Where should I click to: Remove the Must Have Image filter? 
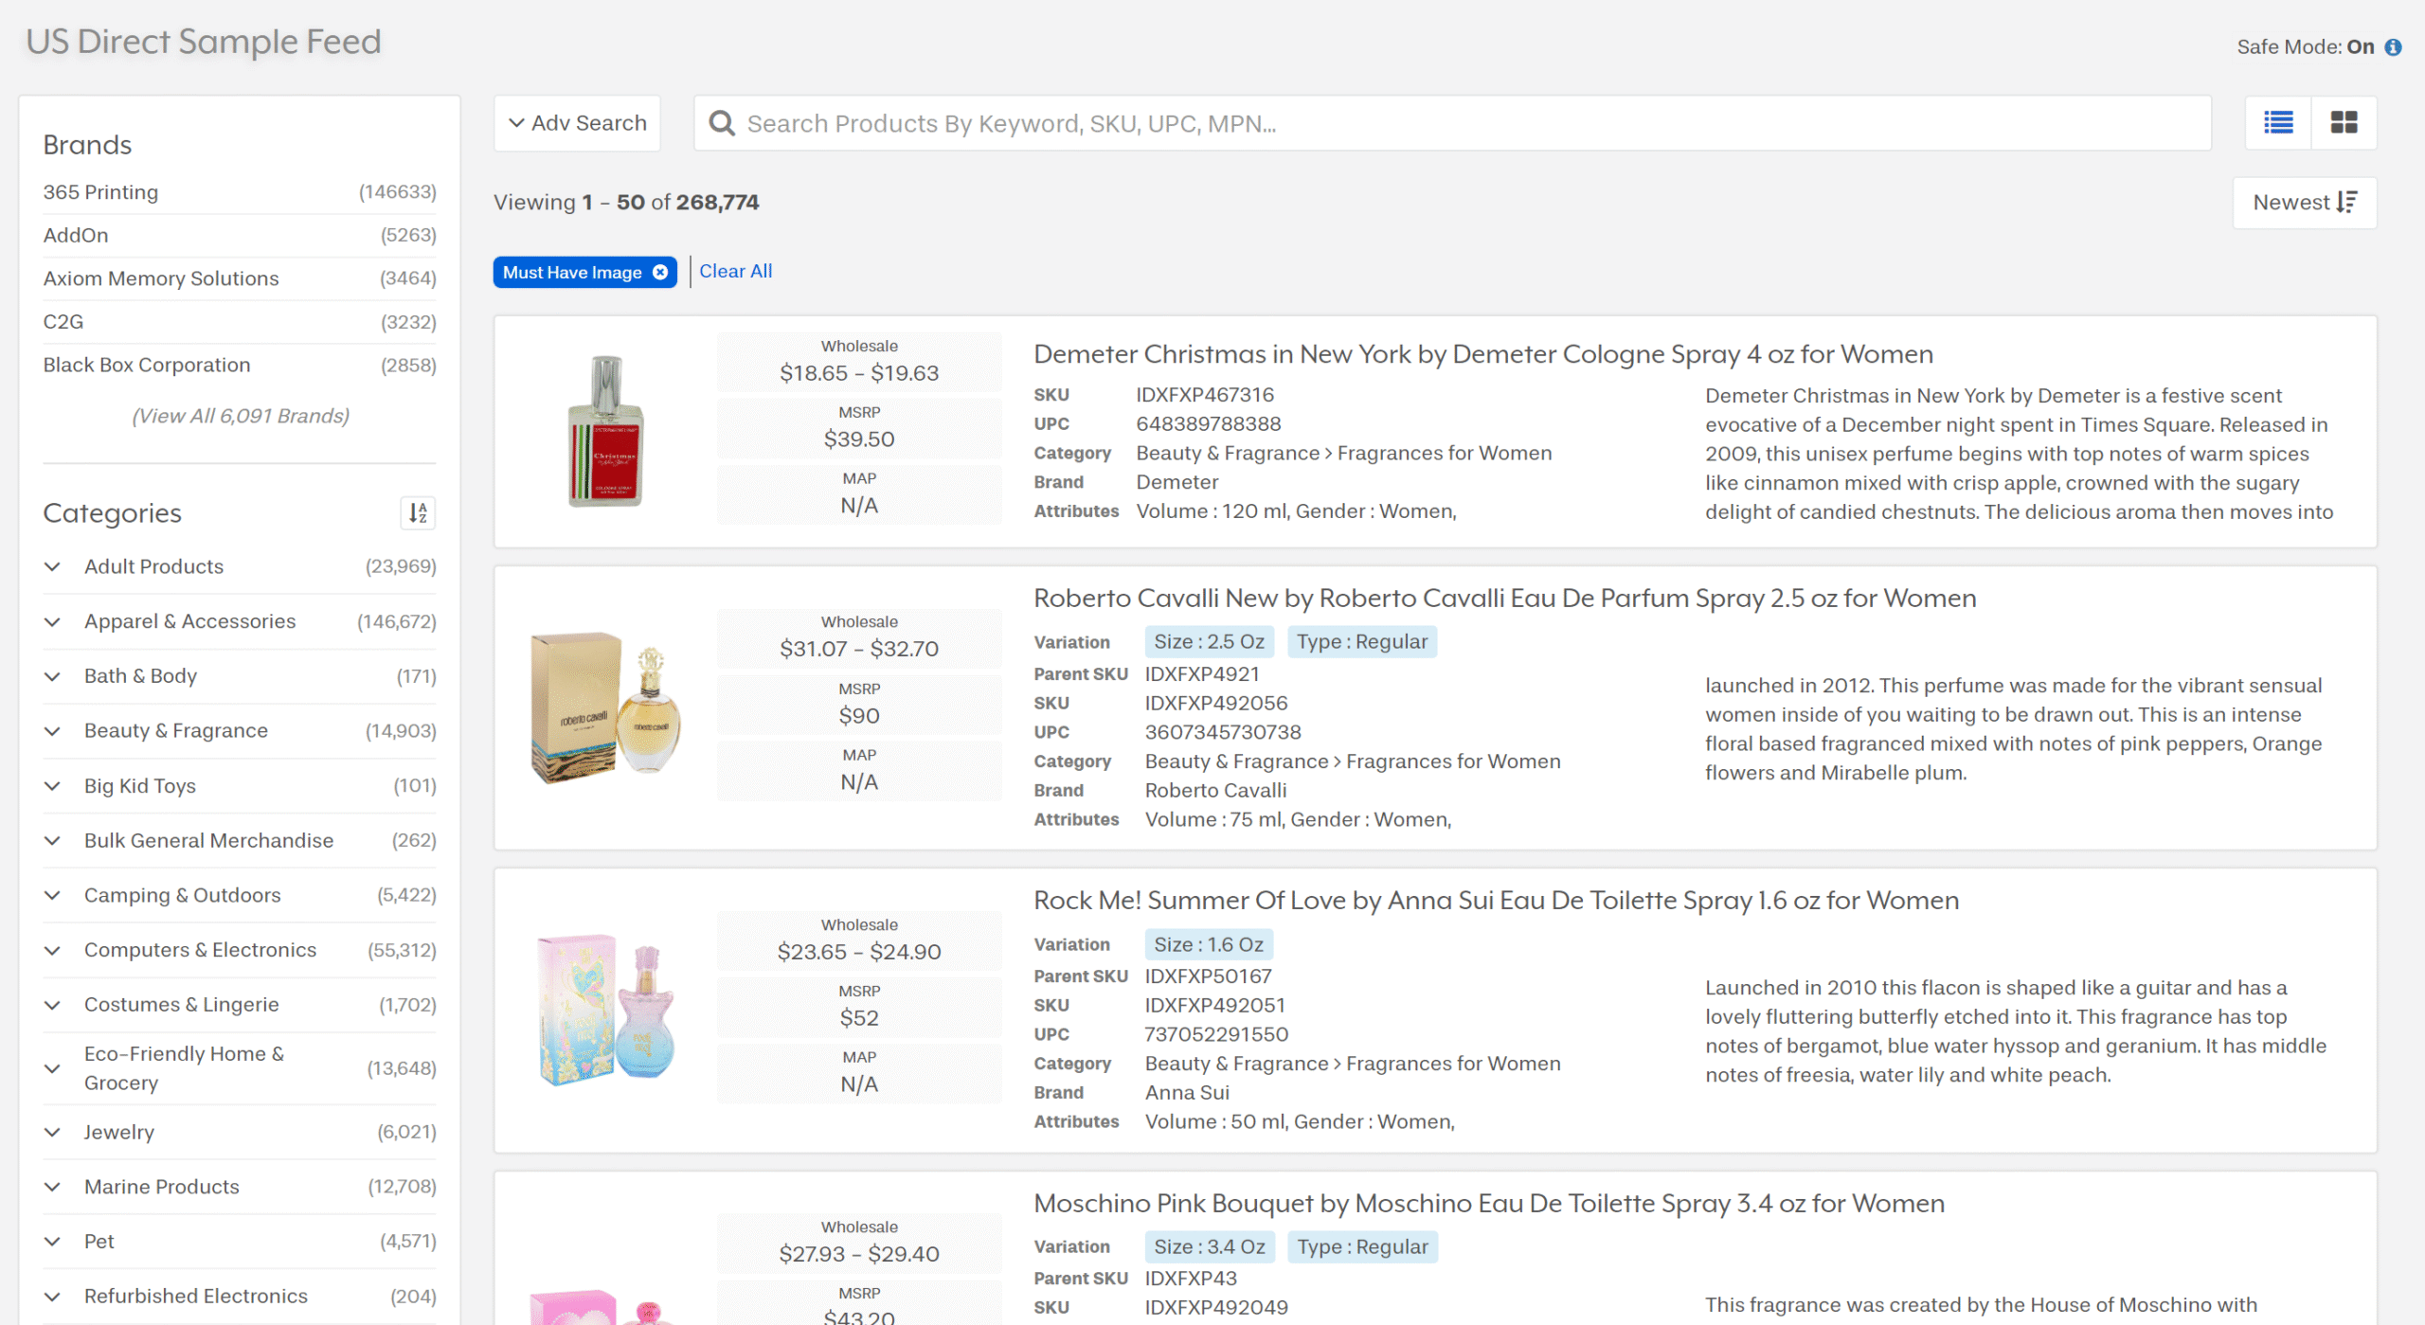[x=660, y=273]
